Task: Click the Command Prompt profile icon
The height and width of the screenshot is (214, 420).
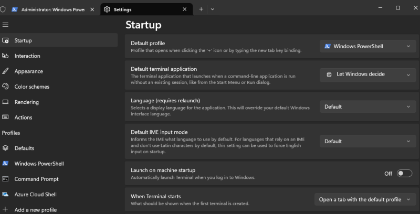Action: coord(5,179)
